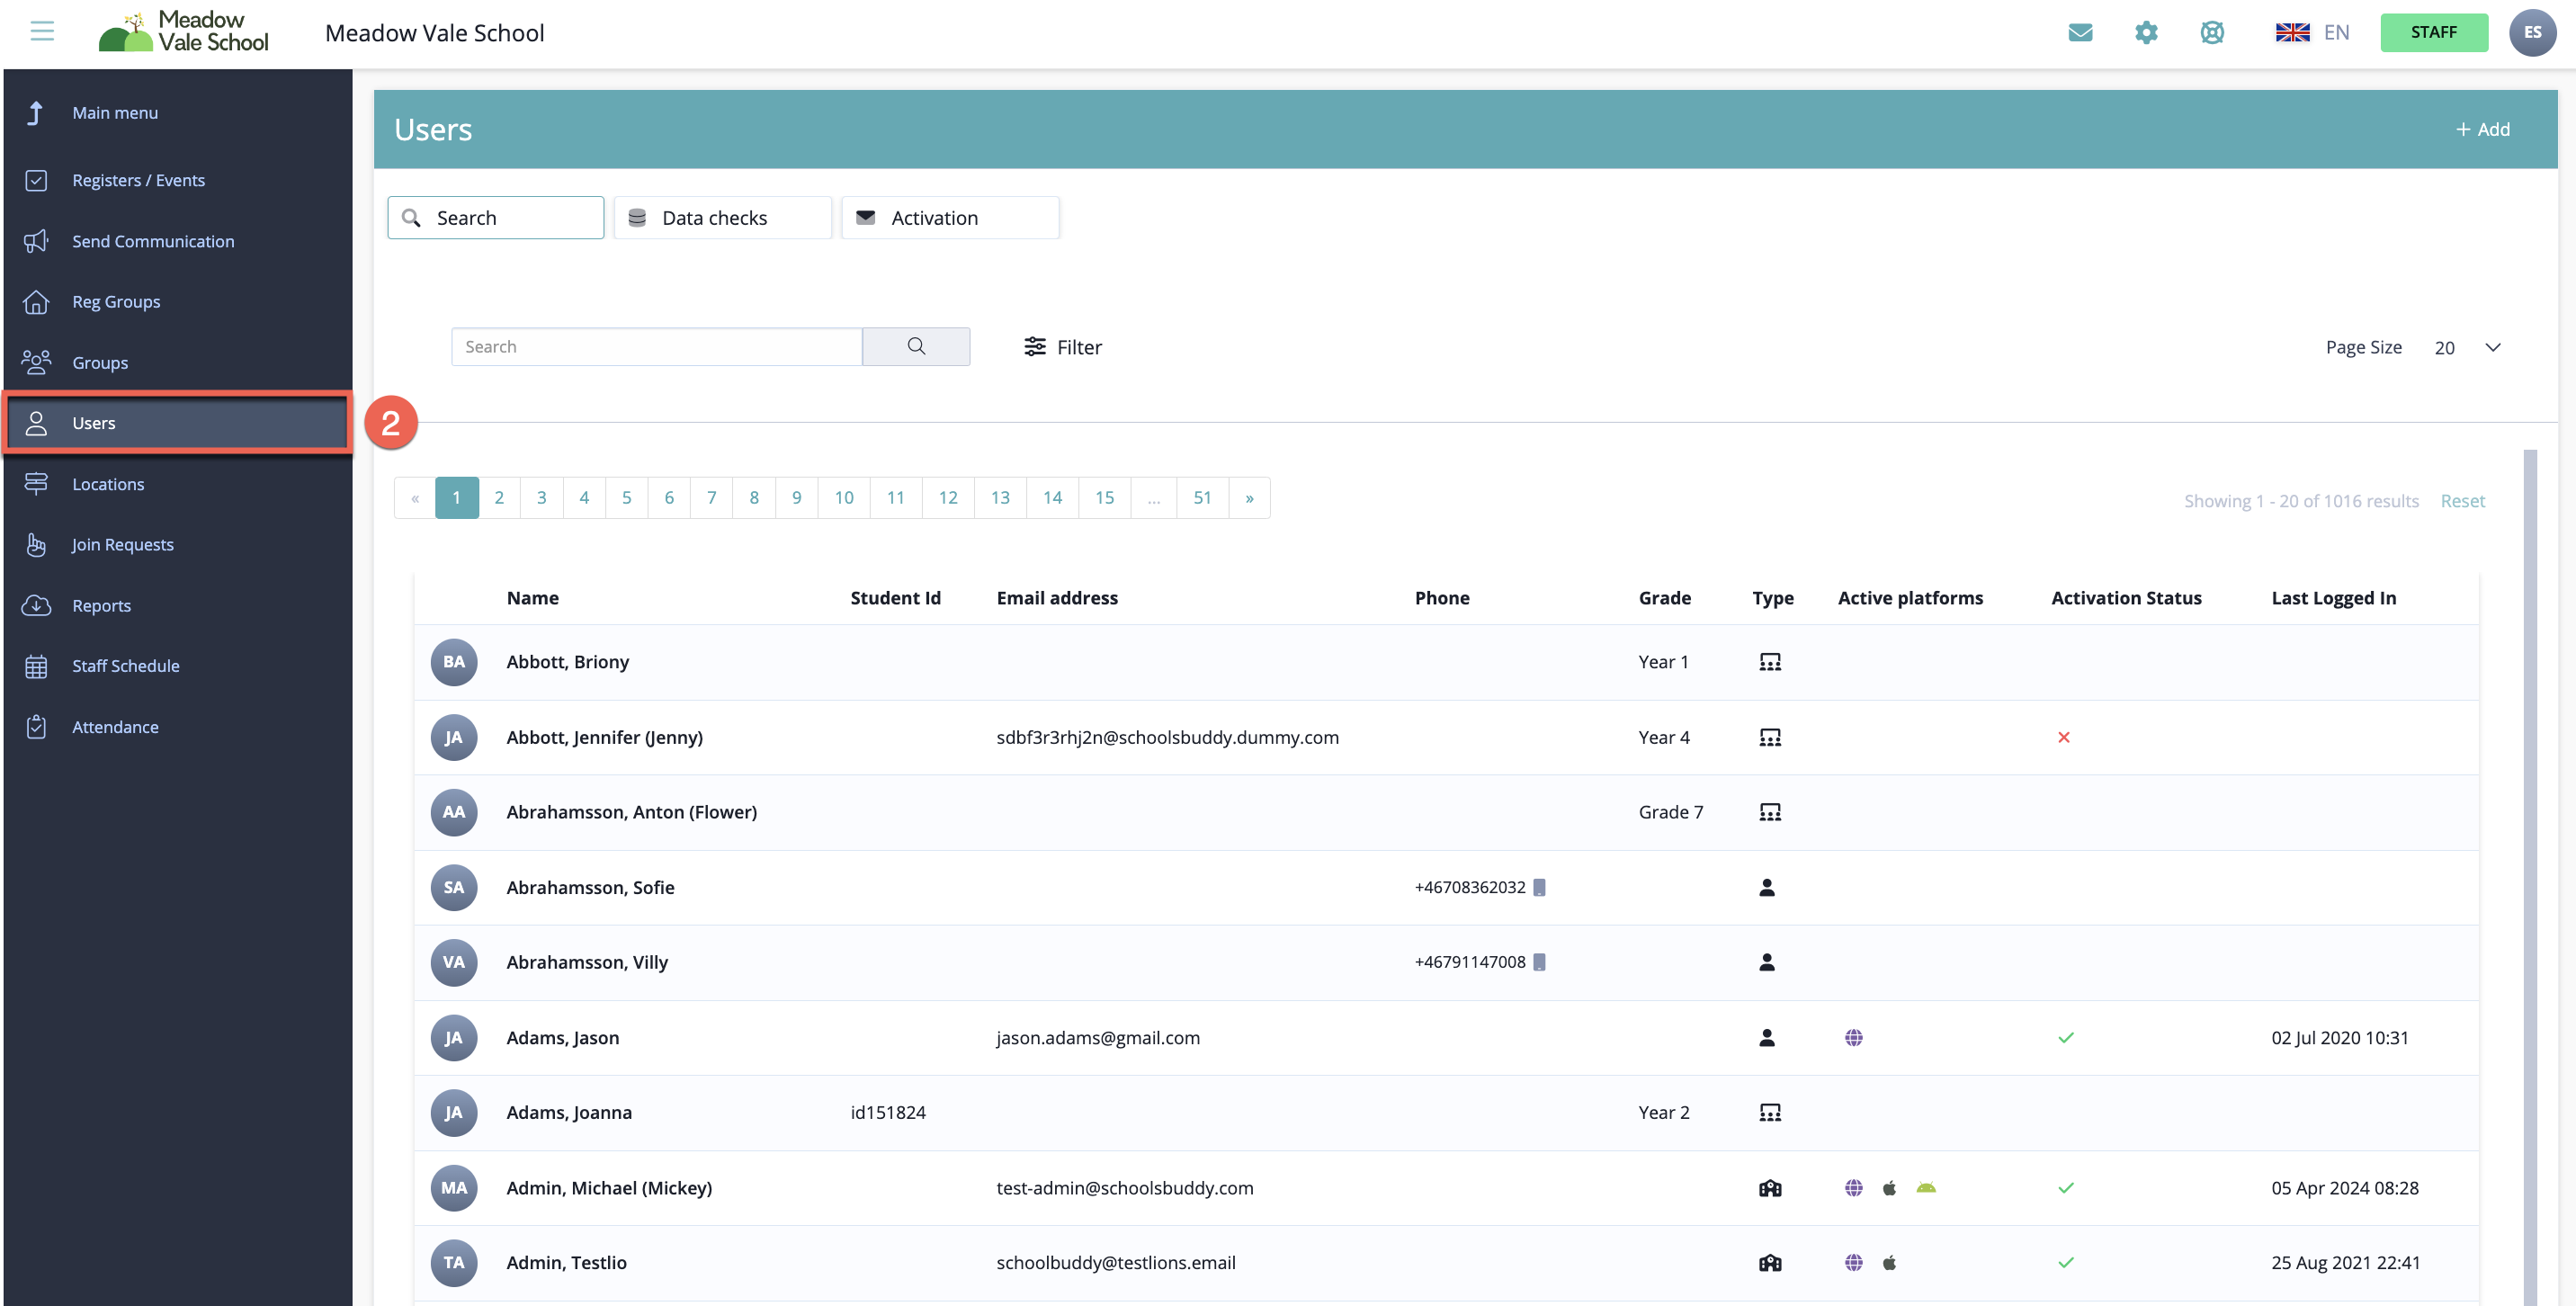Click the Add user button
Viewport: 2576px width, 1306px height.
tap(2482, 129)
